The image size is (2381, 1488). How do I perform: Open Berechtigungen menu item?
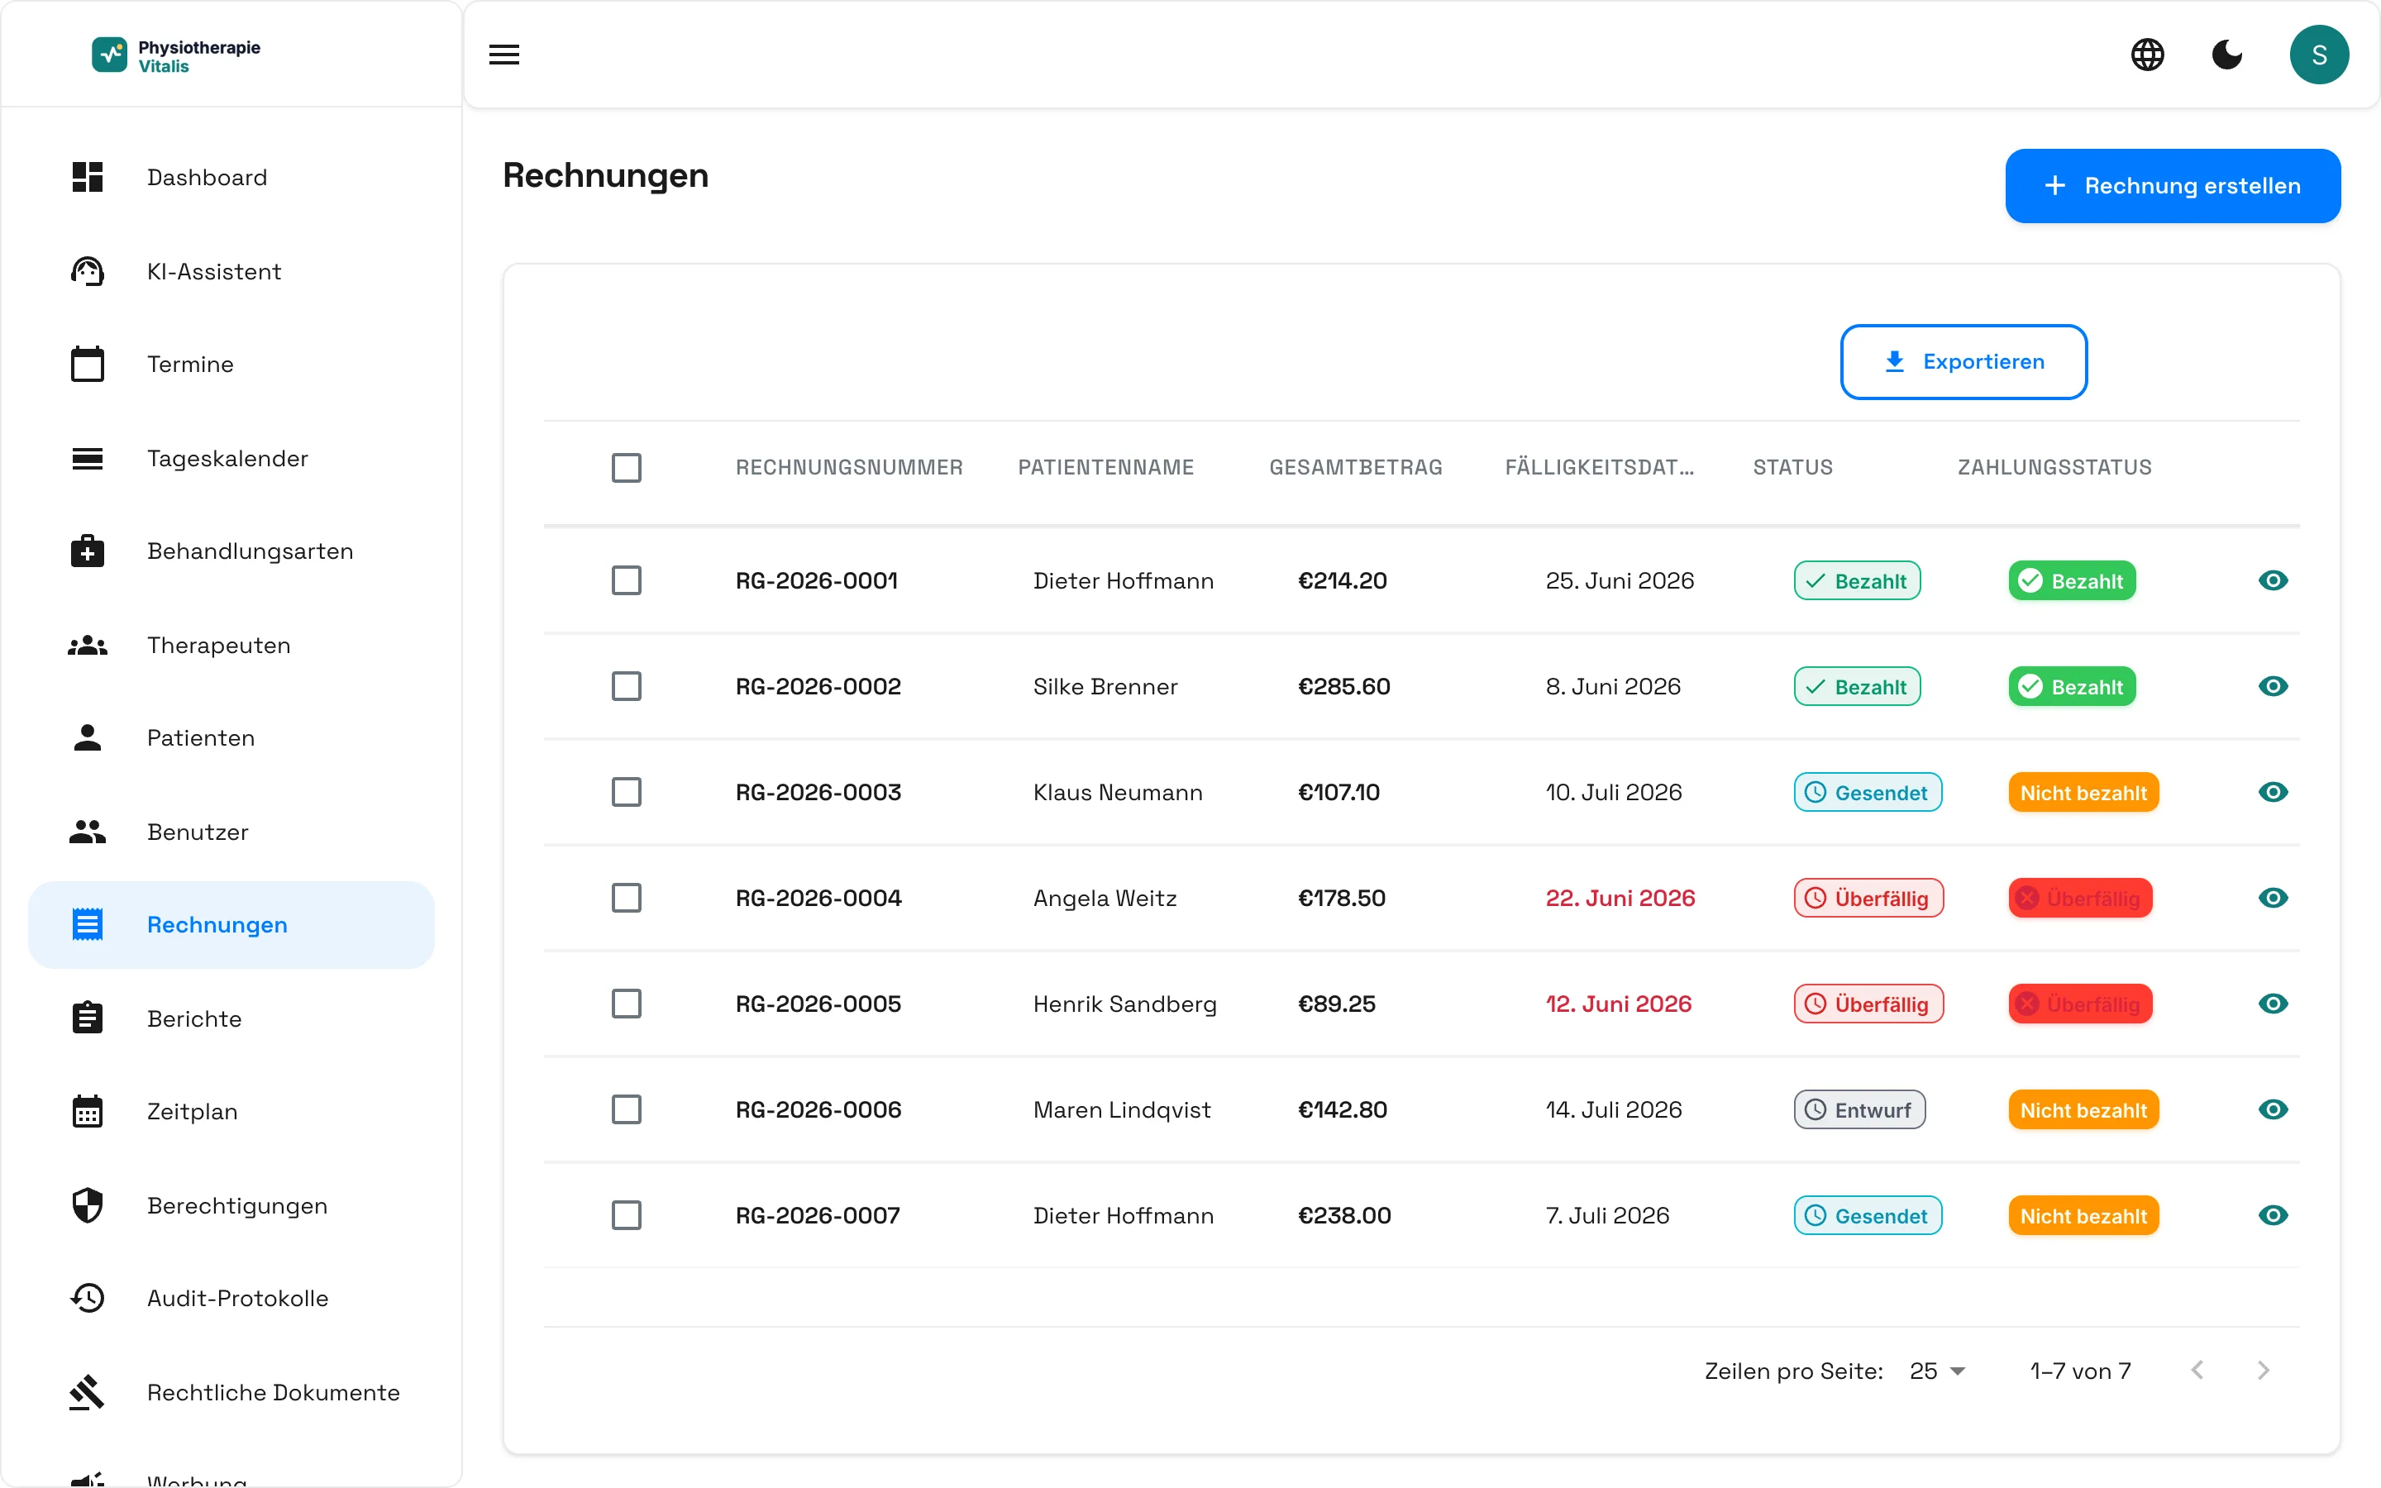pyautogui.click(x=231, y=1205)
